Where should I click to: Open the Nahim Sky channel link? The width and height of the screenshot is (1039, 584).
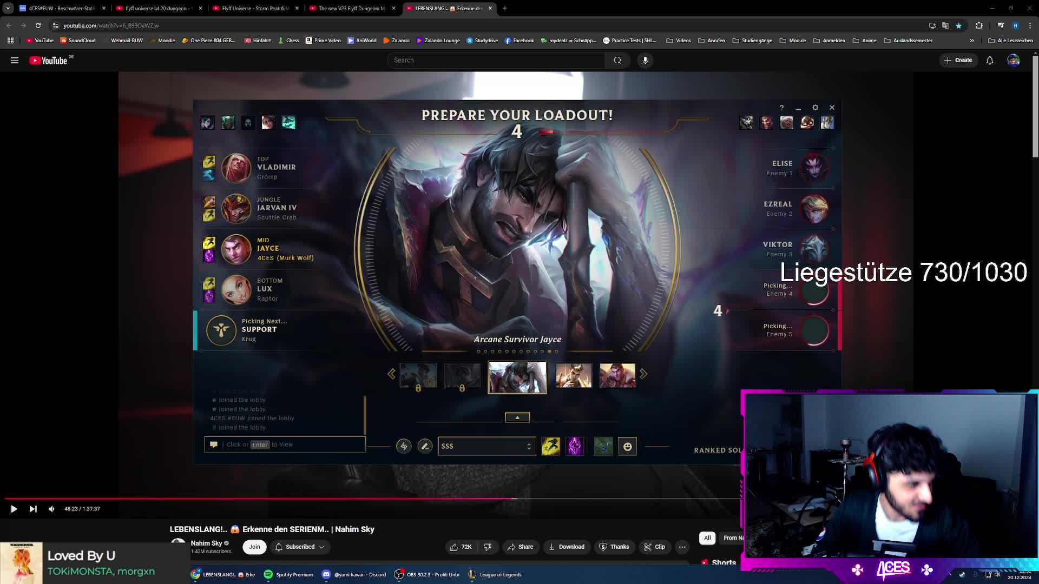pyautogui.click(x=206, y=543)
